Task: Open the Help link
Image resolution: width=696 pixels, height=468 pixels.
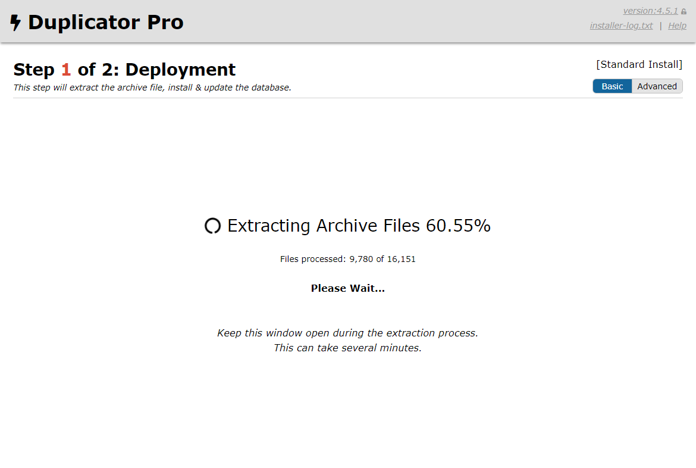Action: point(677,26)
